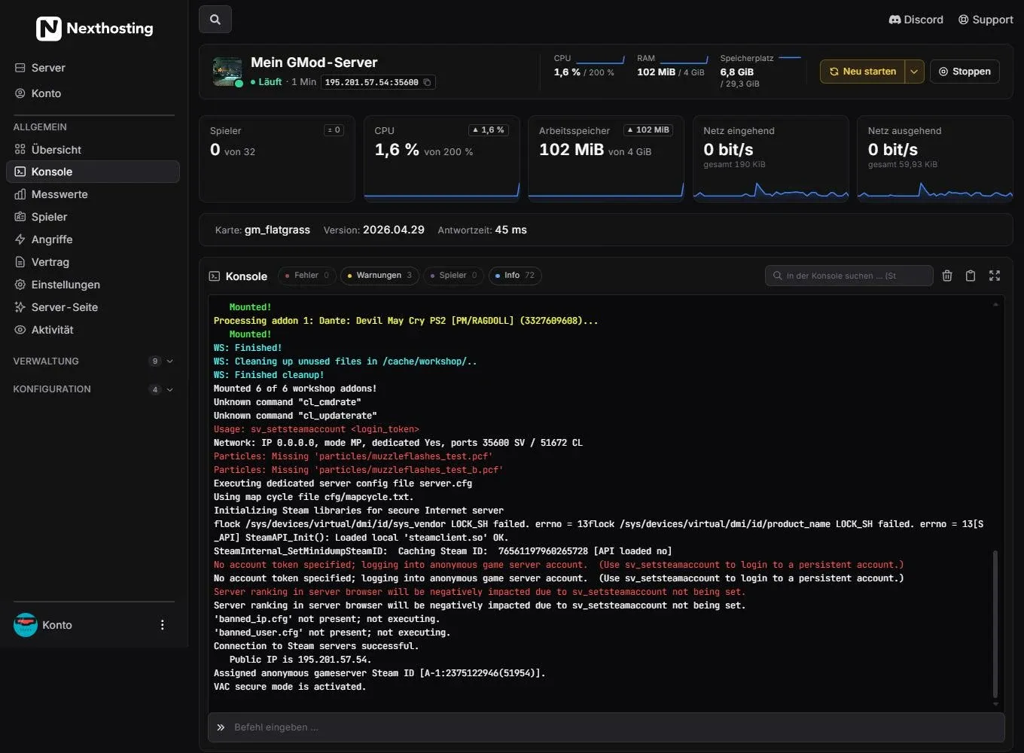
Task: Toggle Spieler console filter
Action: (x=454, y=276)
